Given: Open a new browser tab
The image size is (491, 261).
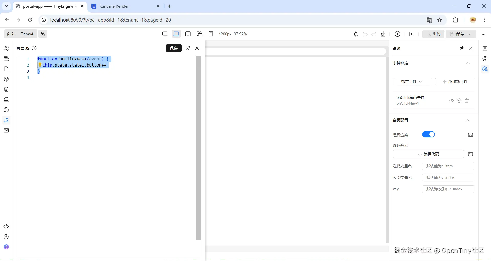Looking at the screenshot, I should [x=170, y=6].
